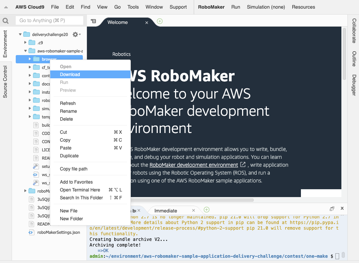
Task: Add a new terminal tab with plus icon
Action: (x=206, y=210)
